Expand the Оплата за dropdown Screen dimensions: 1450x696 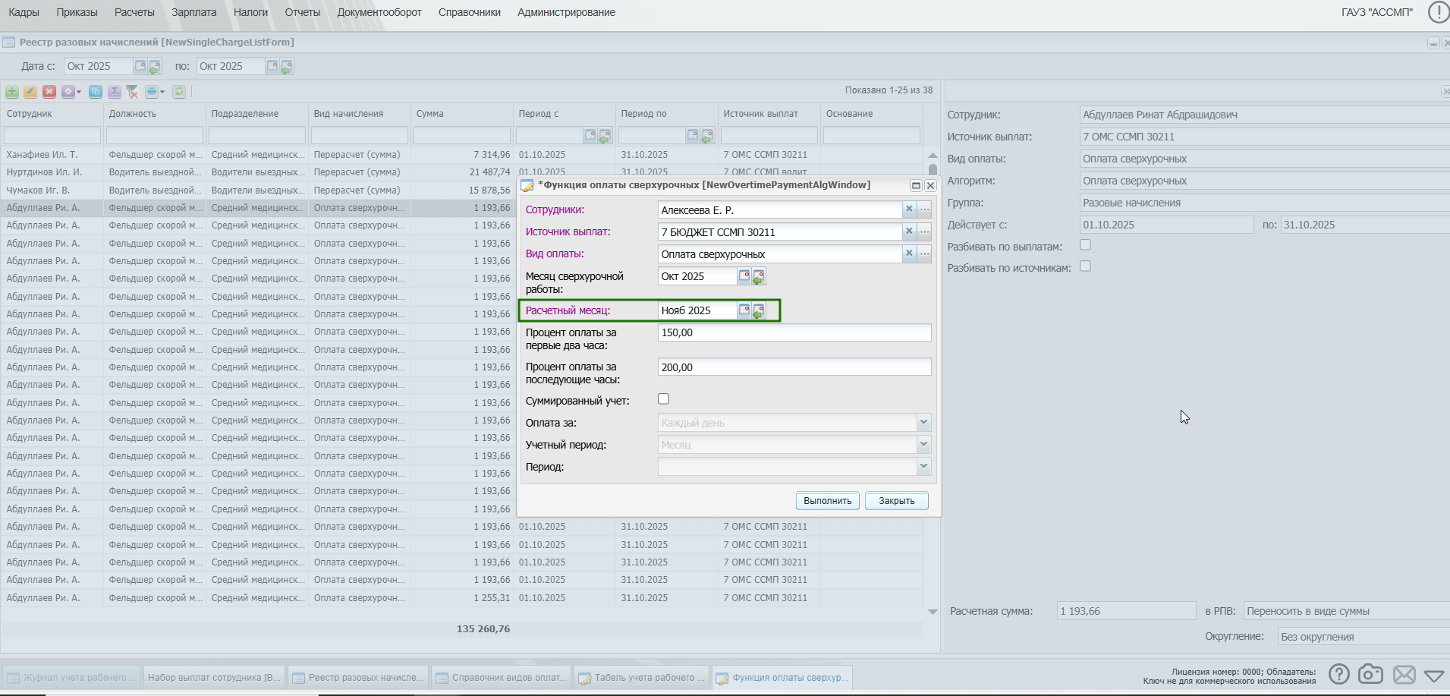pos(923,423)
